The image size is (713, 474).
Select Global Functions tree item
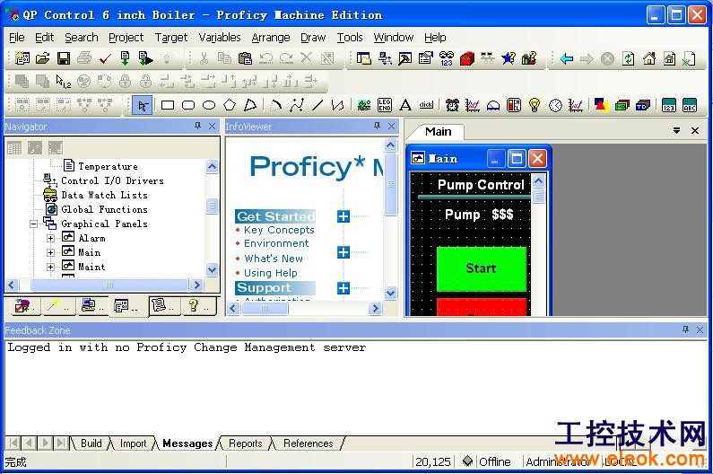click(x=104, y=209)
